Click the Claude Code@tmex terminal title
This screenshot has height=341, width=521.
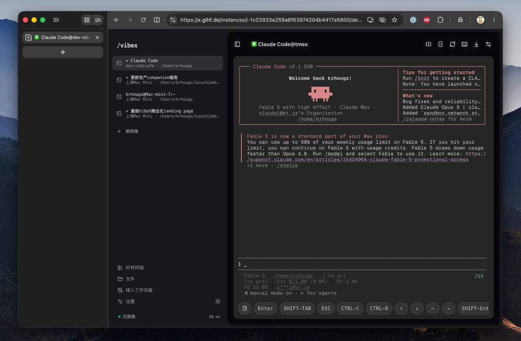click(x=280, y=44)
